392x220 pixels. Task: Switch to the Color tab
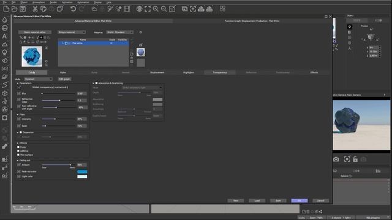[31, 73]
